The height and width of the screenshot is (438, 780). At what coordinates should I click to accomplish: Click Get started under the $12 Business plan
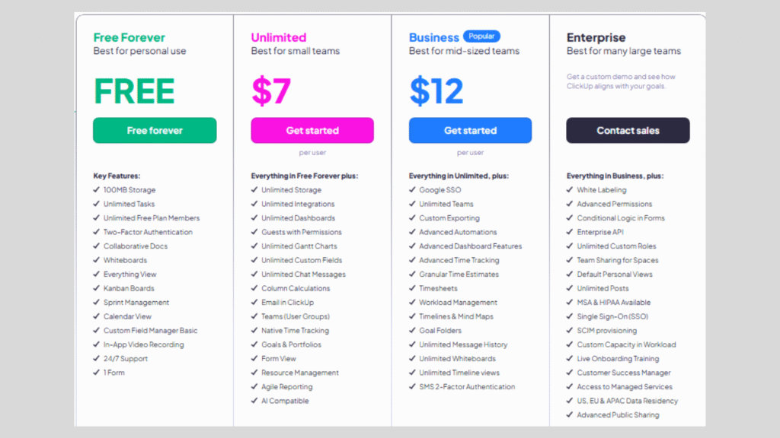coord(470,131)
